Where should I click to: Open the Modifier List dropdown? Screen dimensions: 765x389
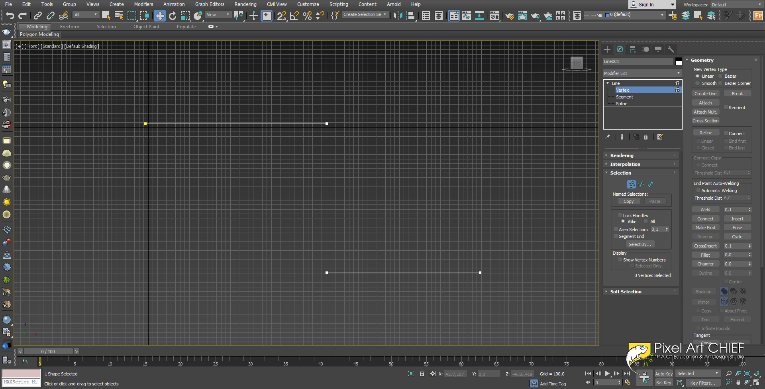[x=642, y=73]
